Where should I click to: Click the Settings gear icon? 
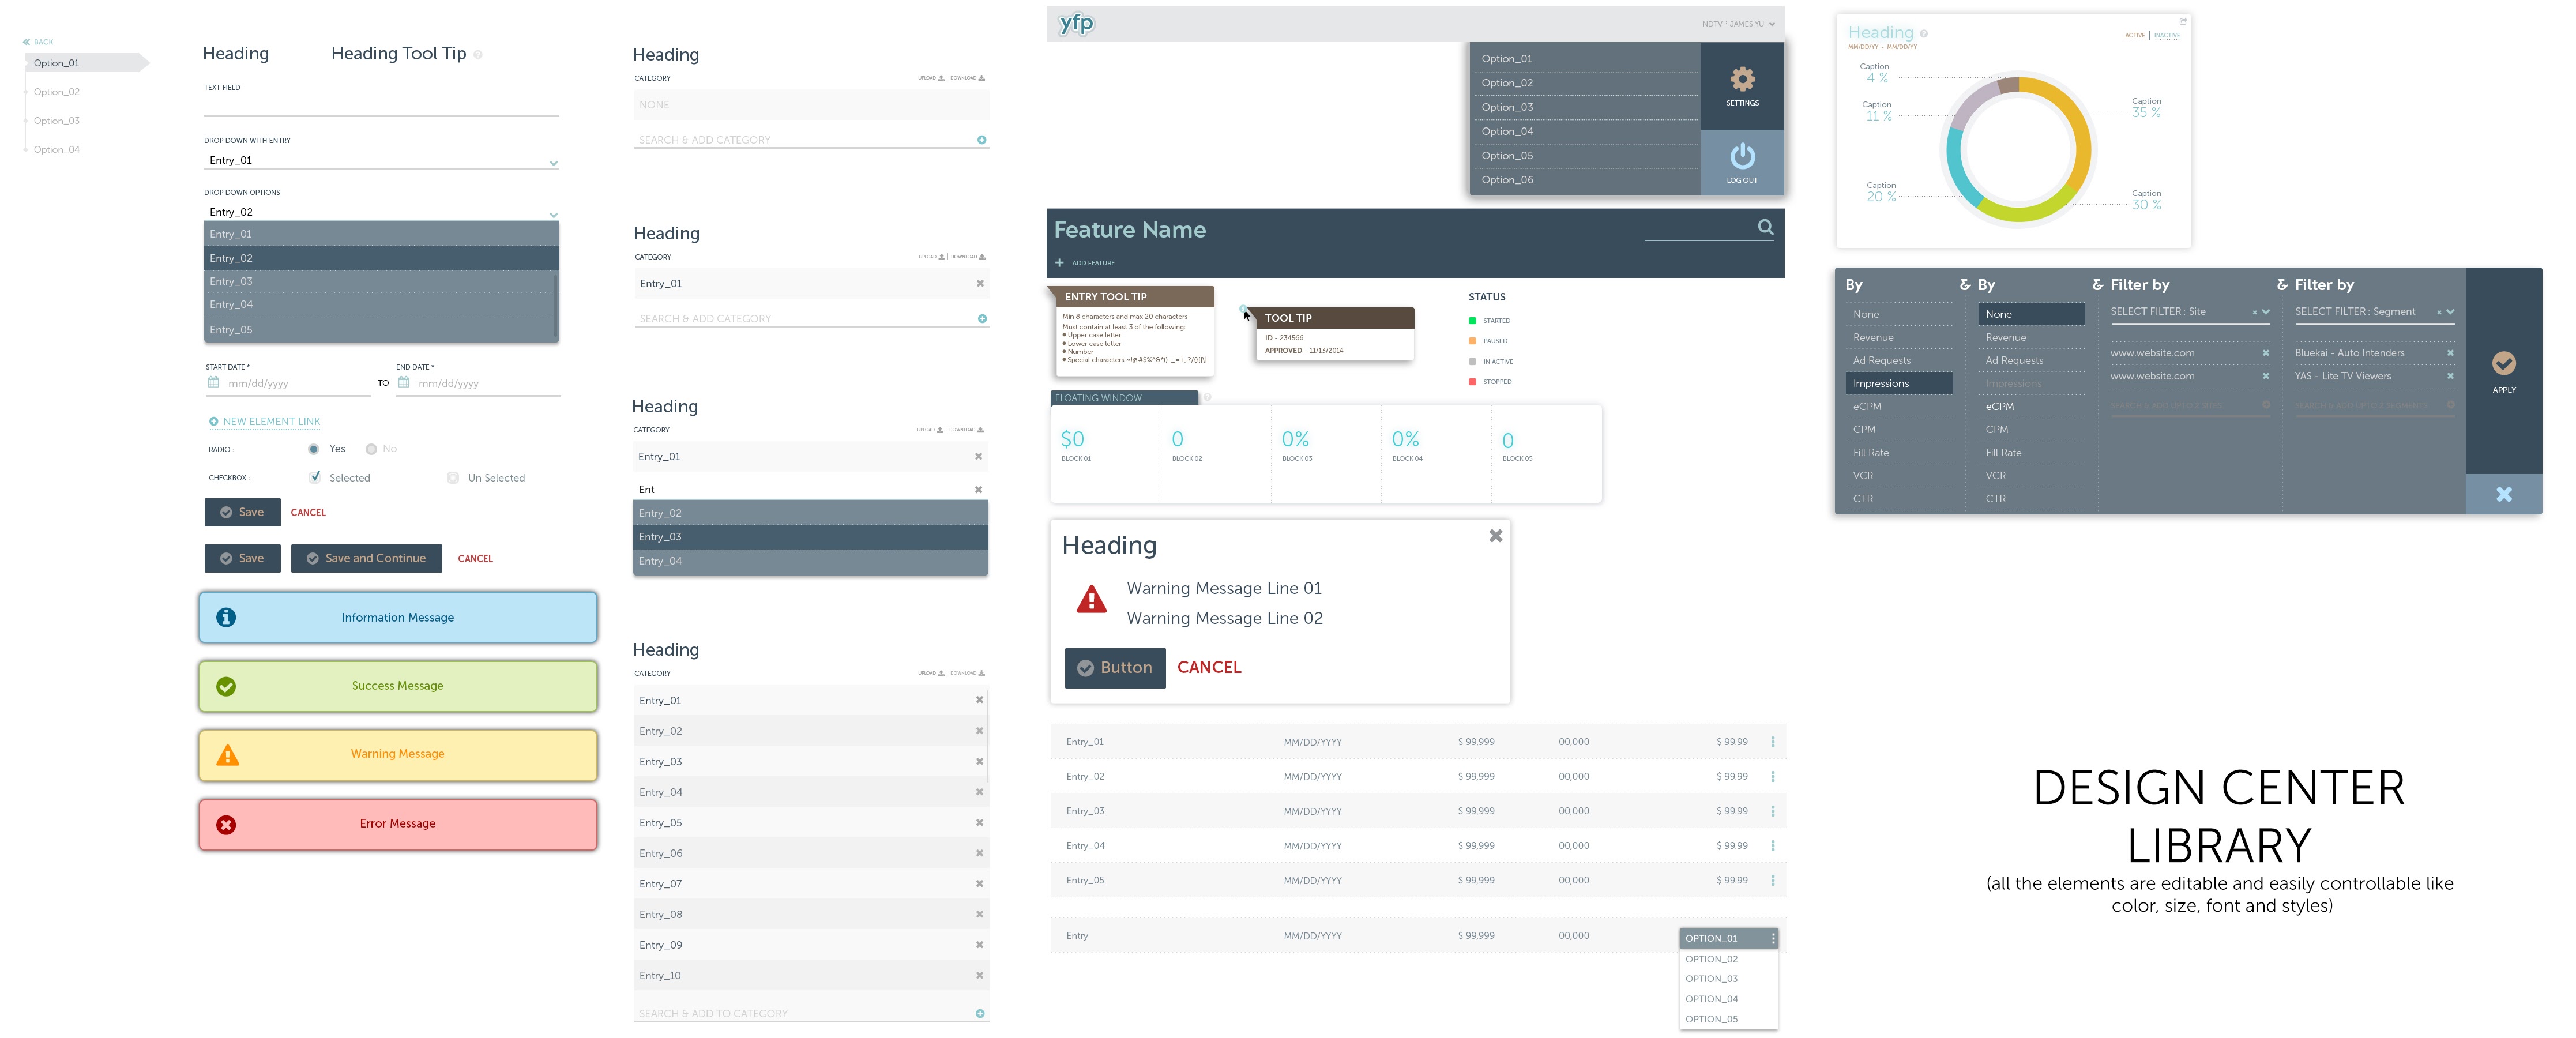coord(1742,79)
